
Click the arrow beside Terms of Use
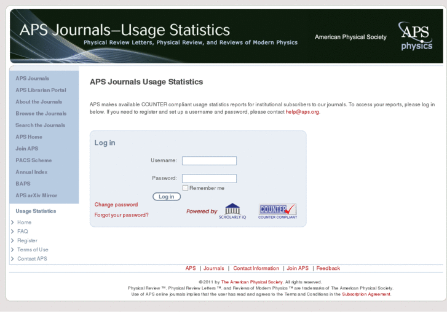12,250
